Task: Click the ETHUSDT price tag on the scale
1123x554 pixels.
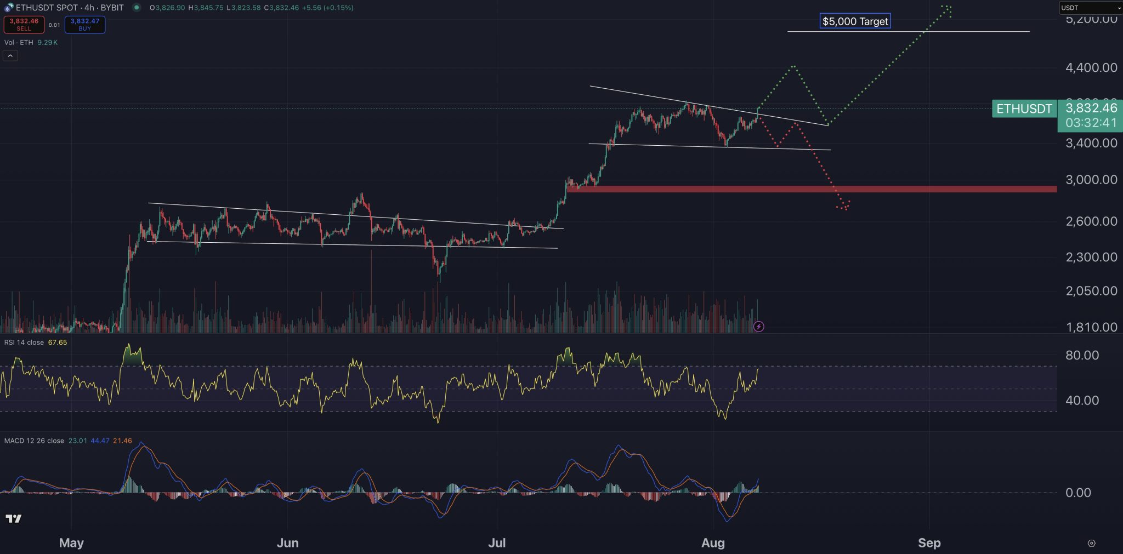Action: (x=1024, y=108)
